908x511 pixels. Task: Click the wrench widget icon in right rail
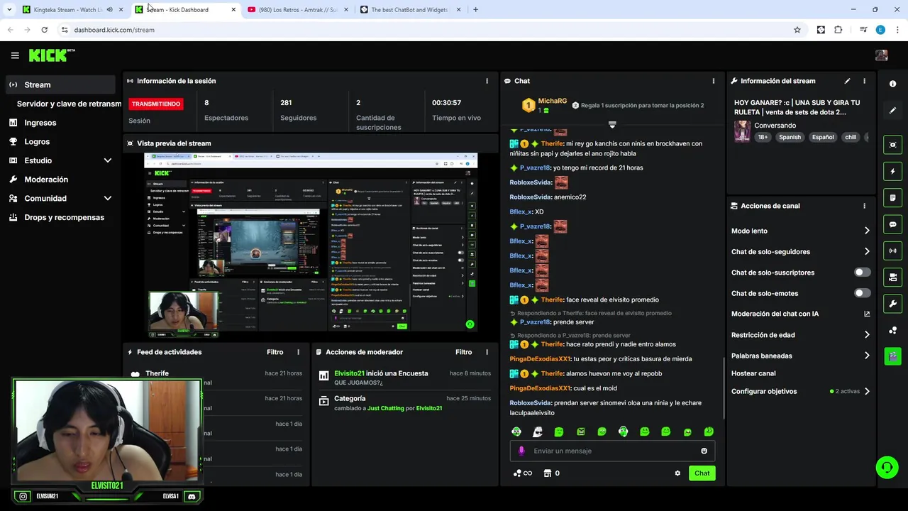[x=892, y=304]
